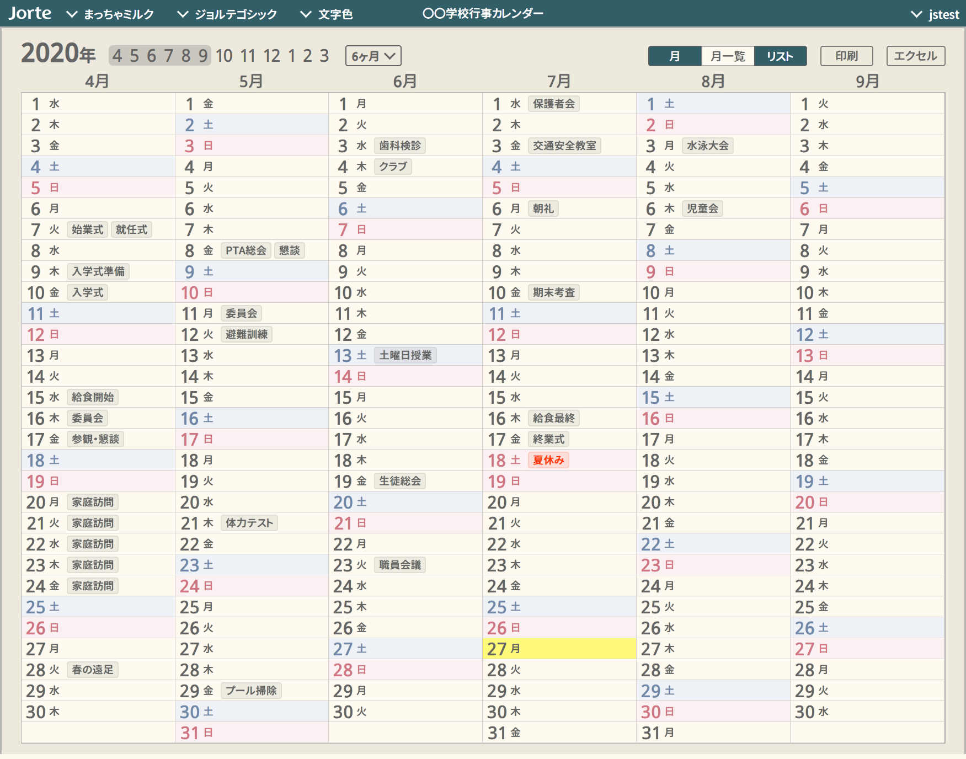This screenshot has width=966, height=759.
Task: Open the 保護者会 event on July 1
Action: point(554,104)
